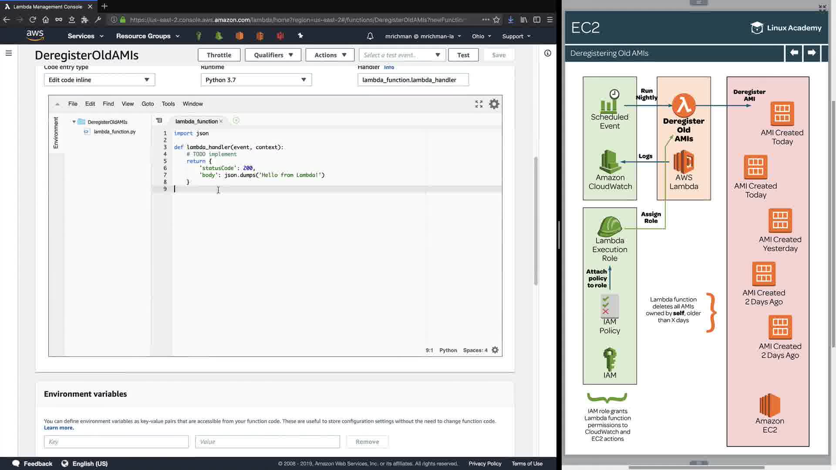Screen dimensions: 836x470
Task: Go to previous slide arrow
Action: click(794, 53)
